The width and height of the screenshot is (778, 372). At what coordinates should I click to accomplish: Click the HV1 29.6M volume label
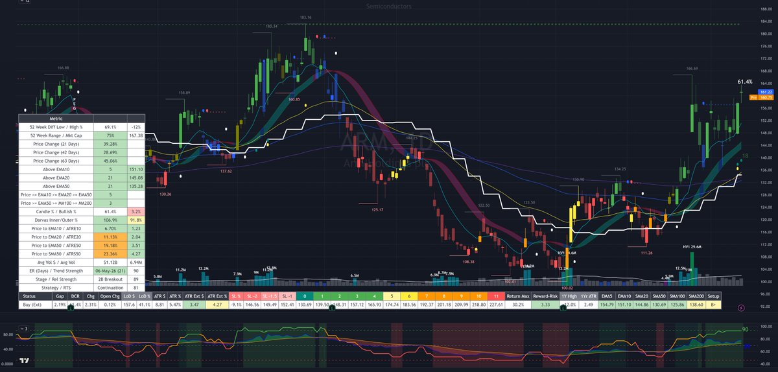coord(692,248)
